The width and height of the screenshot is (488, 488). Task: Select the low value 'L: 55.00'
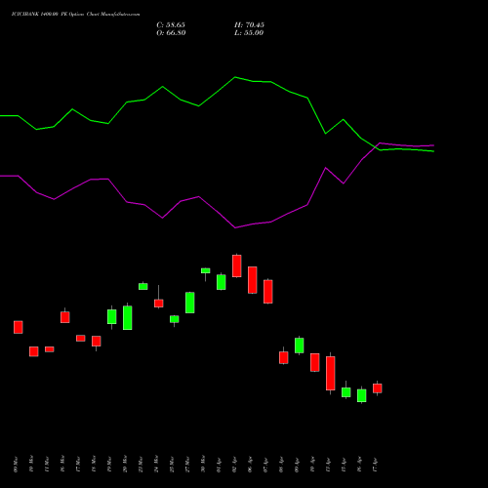(x=249, y=33)
